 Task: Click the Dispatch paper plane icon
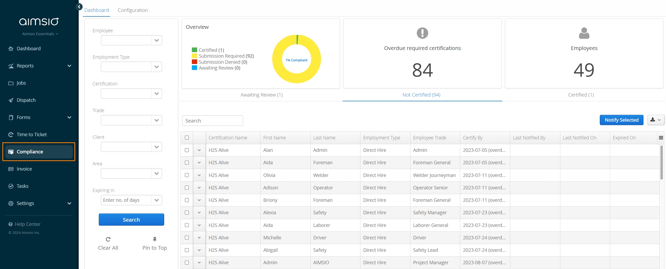11,100
